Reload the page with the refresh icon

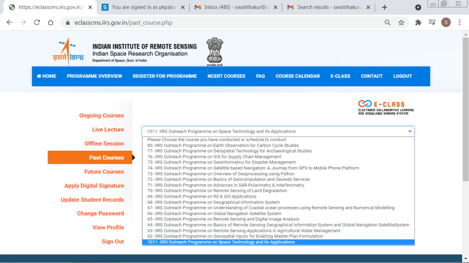point(37,22)
